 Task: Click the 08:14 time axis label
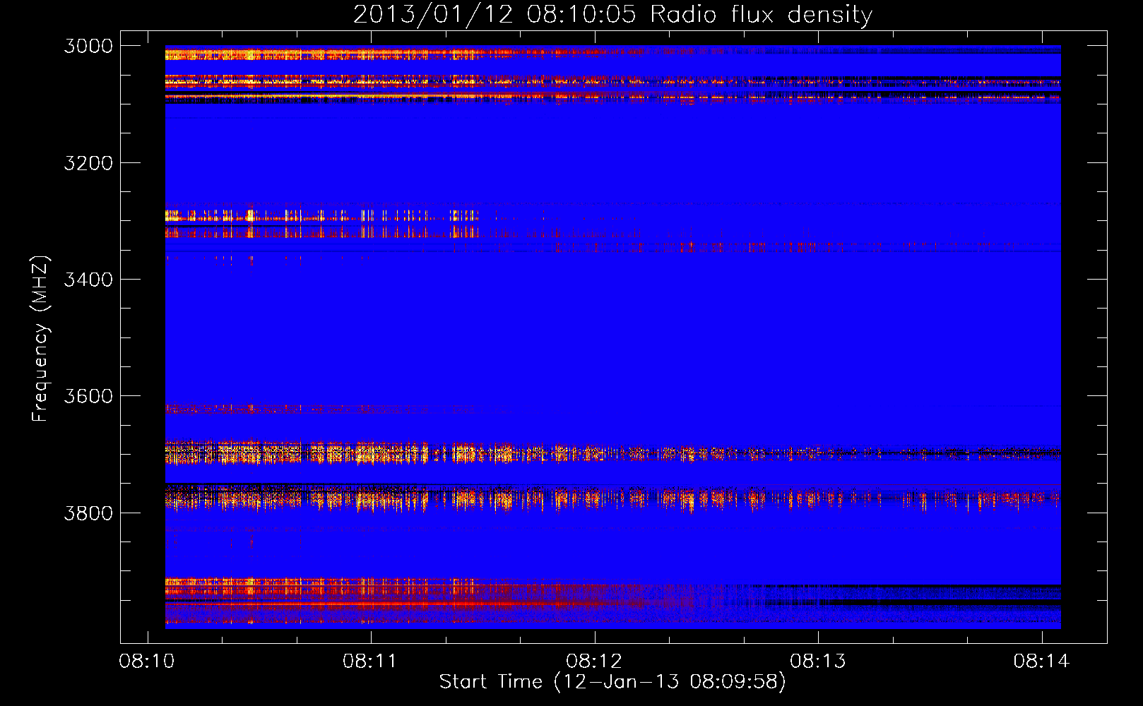[1041, 662]
